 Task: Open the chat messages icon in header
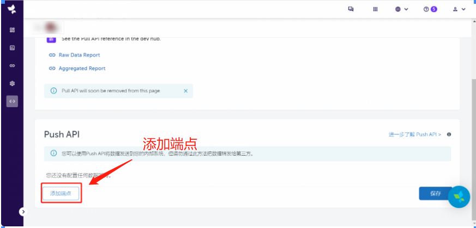point(351,9)
